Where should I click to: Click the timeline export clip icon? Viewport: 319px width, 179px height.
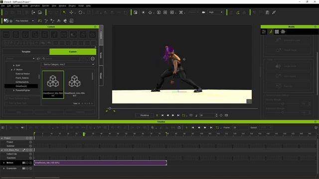[179, 128]
